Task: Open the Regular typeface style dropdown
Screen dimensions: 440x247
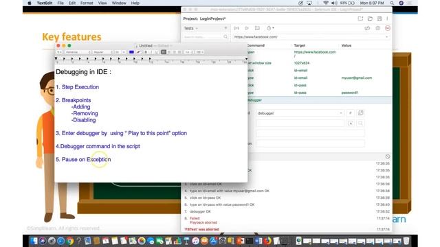Action: tap(103, 52)
